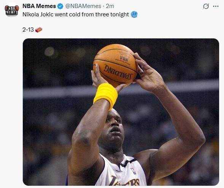The image size is (224, 188).
Task: Open the @NBAMemes handle link
Action: [83, 6]
